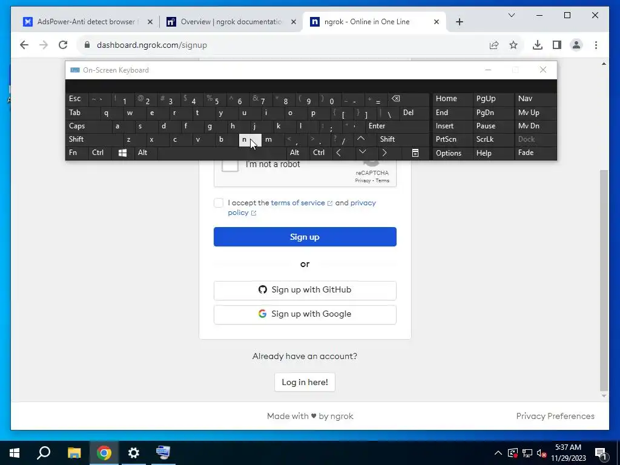Reload the ngrok signup page
This screenshot has height=465, width=620.
[63, 45]
